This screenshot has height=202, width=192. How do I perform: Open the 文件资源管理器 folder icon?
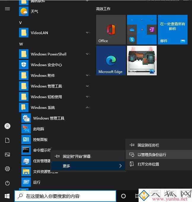pyautogui.click(x=26, y=171)
